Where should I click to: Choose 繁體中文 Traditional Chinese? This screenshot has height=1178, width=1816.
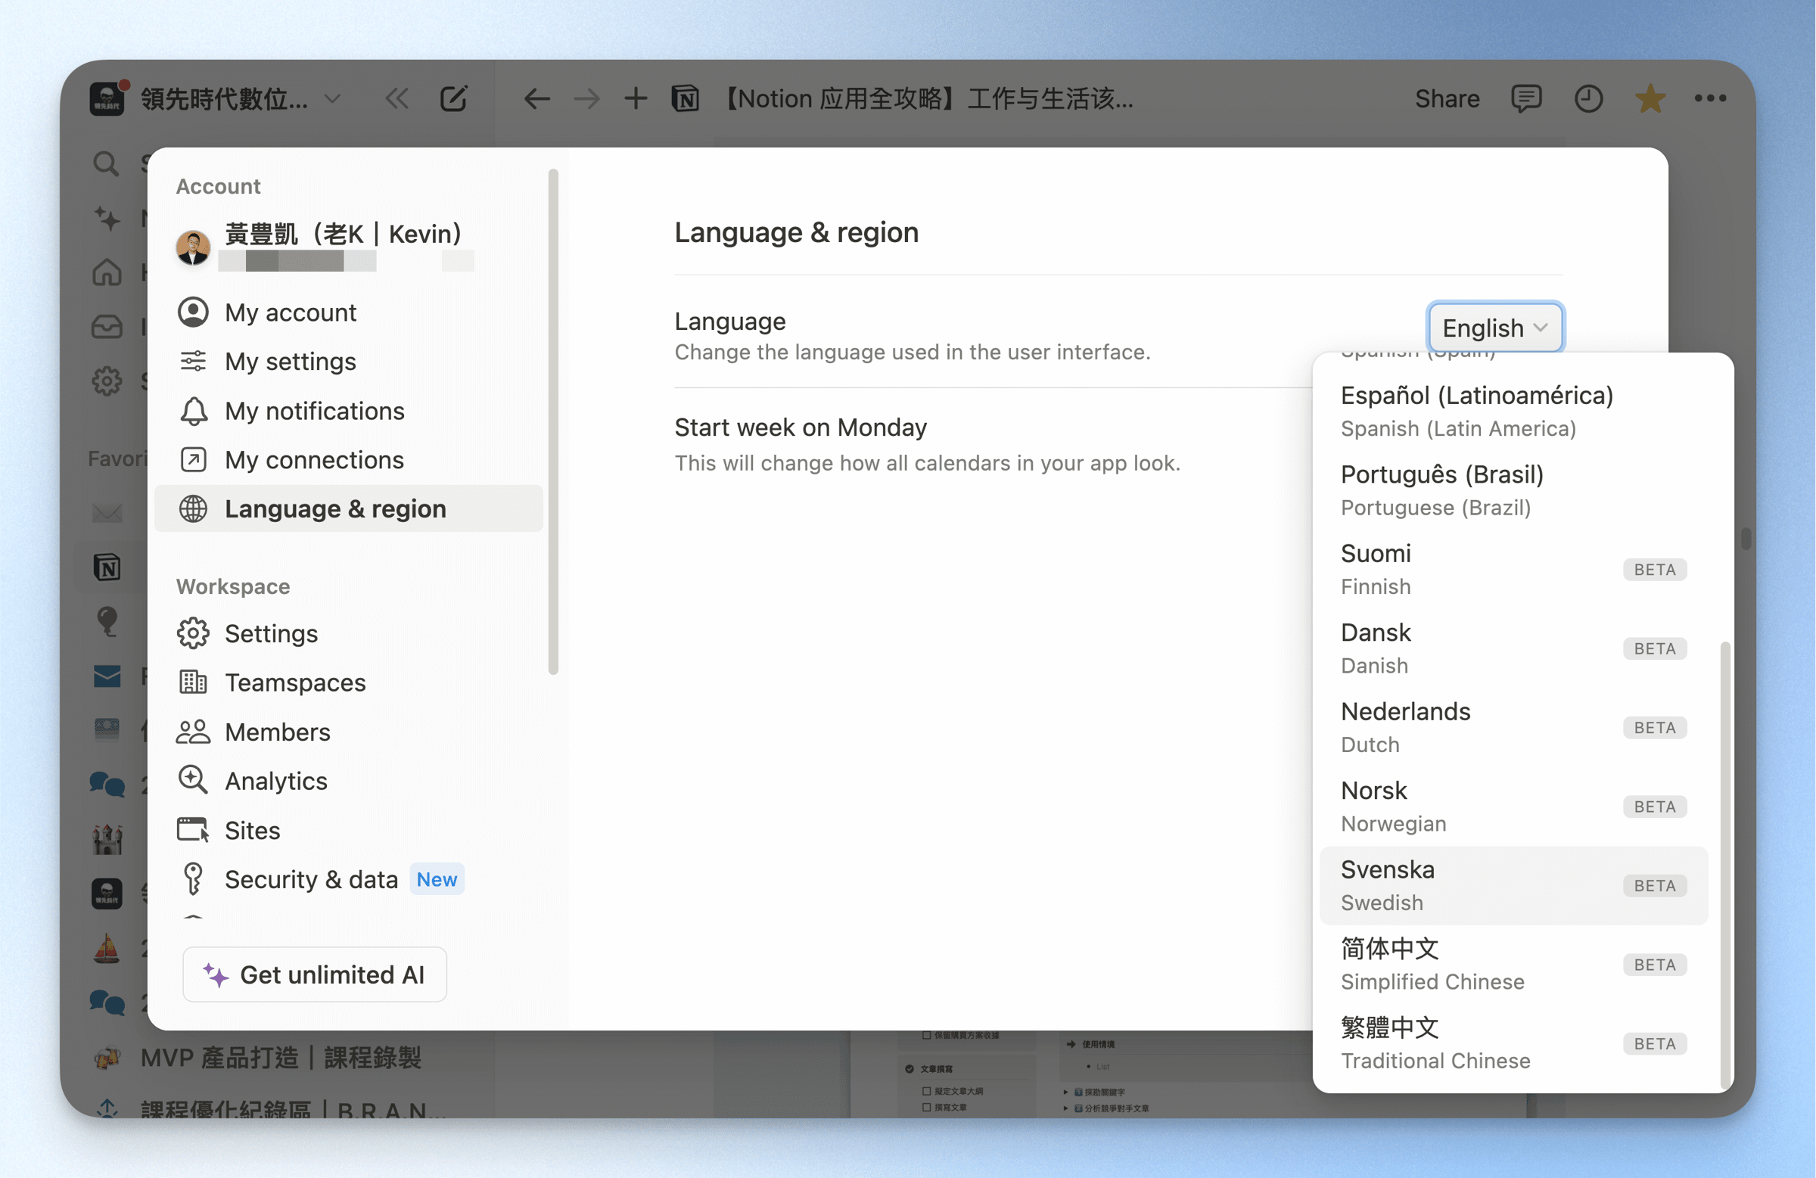[1514, 1043]
